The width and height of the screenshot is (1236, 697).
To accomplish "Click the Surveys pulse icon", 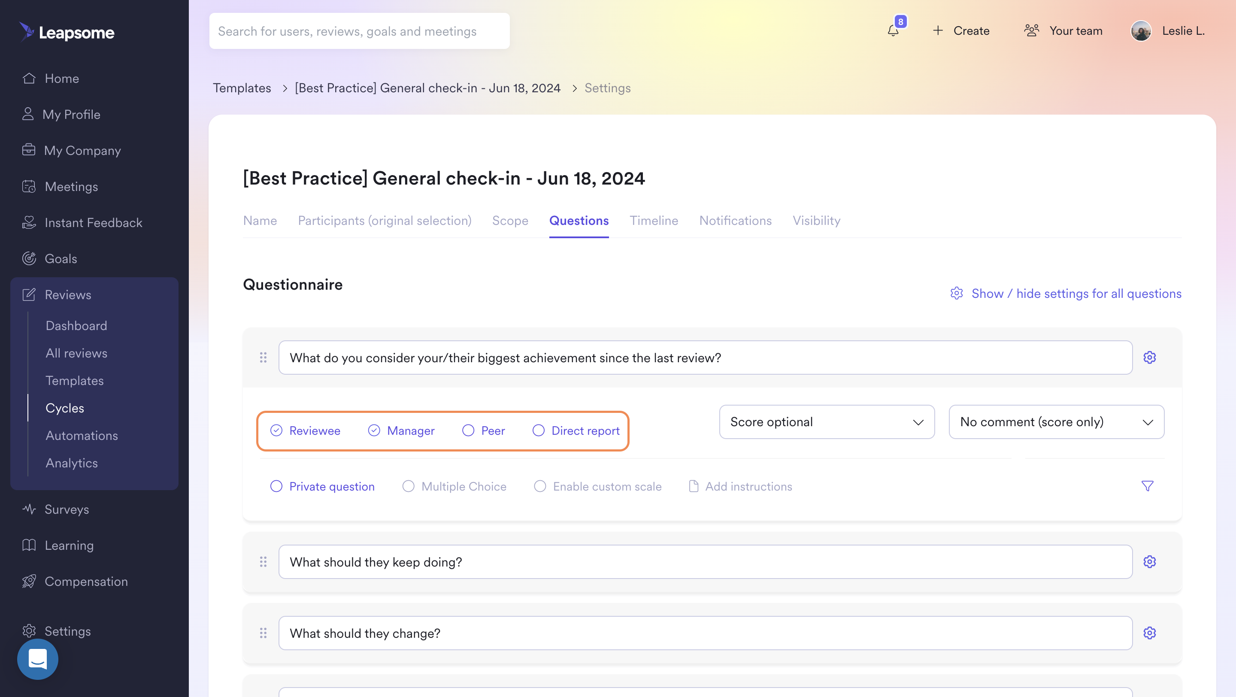I will coord(29,509).
